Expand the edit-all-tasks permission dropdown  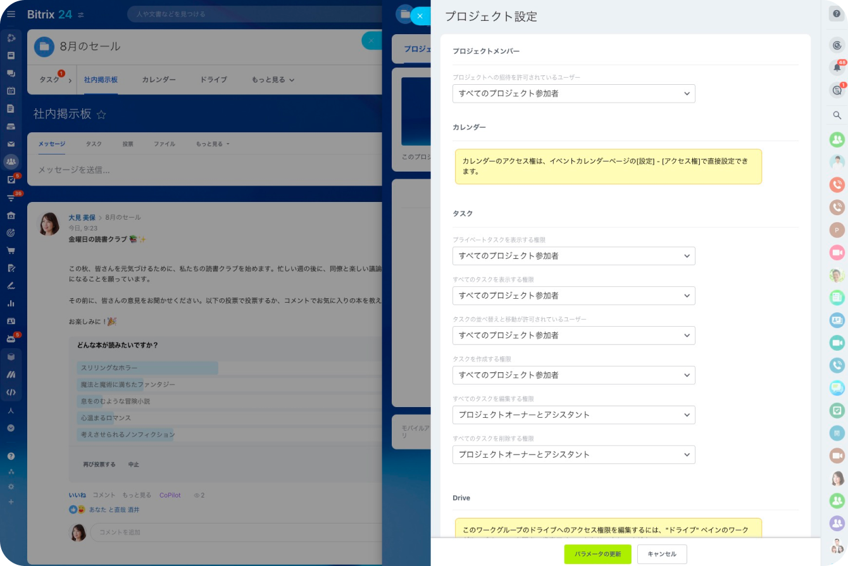click(573, 415)
